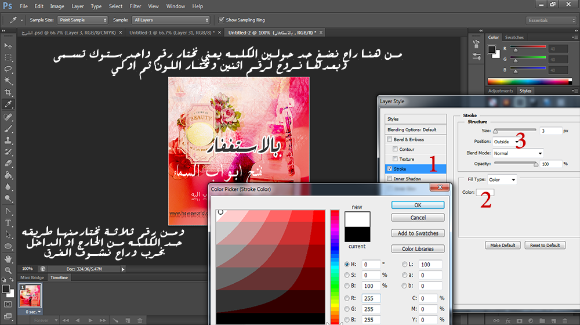Image resolution: width=580 pixels, height=325 pixels.
Task: Click Add to Swatches button
Action: coord(418,233)
